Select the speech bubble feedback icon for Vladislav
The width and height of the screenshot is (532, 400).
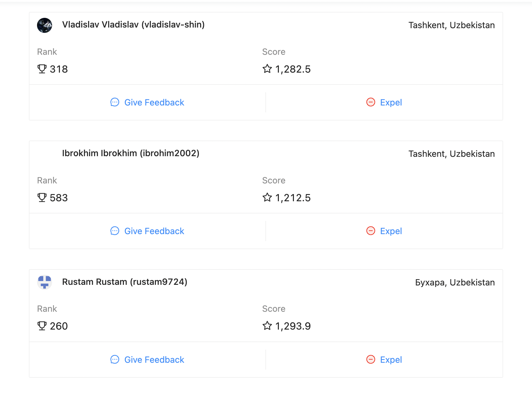[x=115, y=102]
